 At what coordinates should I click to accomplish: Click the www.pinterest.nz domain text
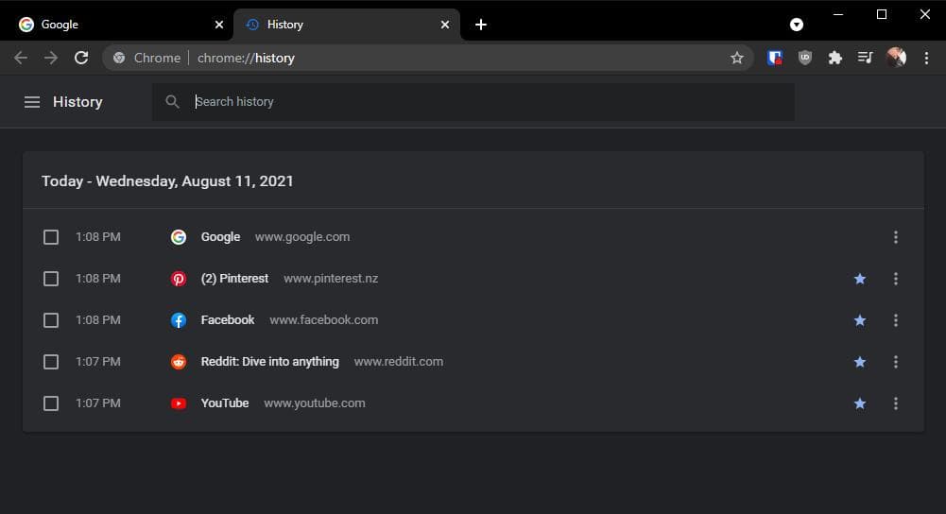point(331,279)
